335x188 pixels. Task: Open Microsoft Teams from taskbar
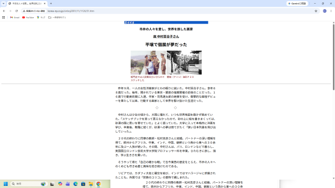(68, 184)
